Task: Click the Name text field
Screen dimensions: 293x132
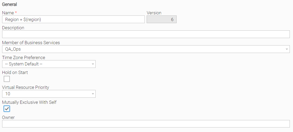Action: 73,19
